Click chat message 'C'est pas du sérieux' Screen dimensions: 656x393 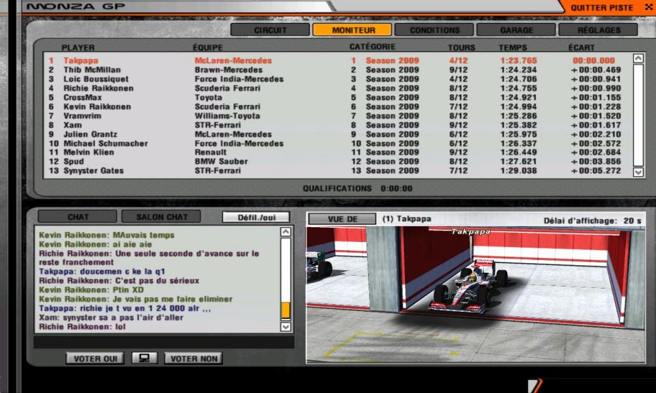[x=119, y=280]
